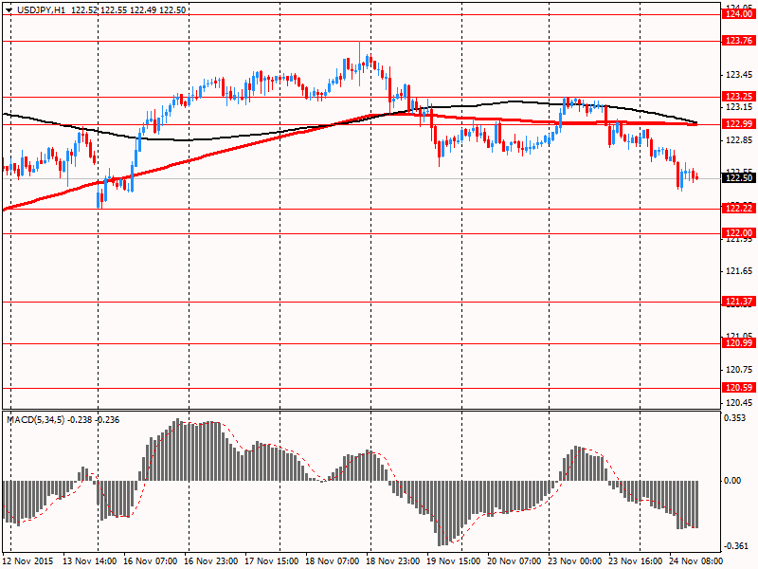Screen dimensions: 758x569
Task: Select the 124.00 price level label
Action: [x=738, y=14]
